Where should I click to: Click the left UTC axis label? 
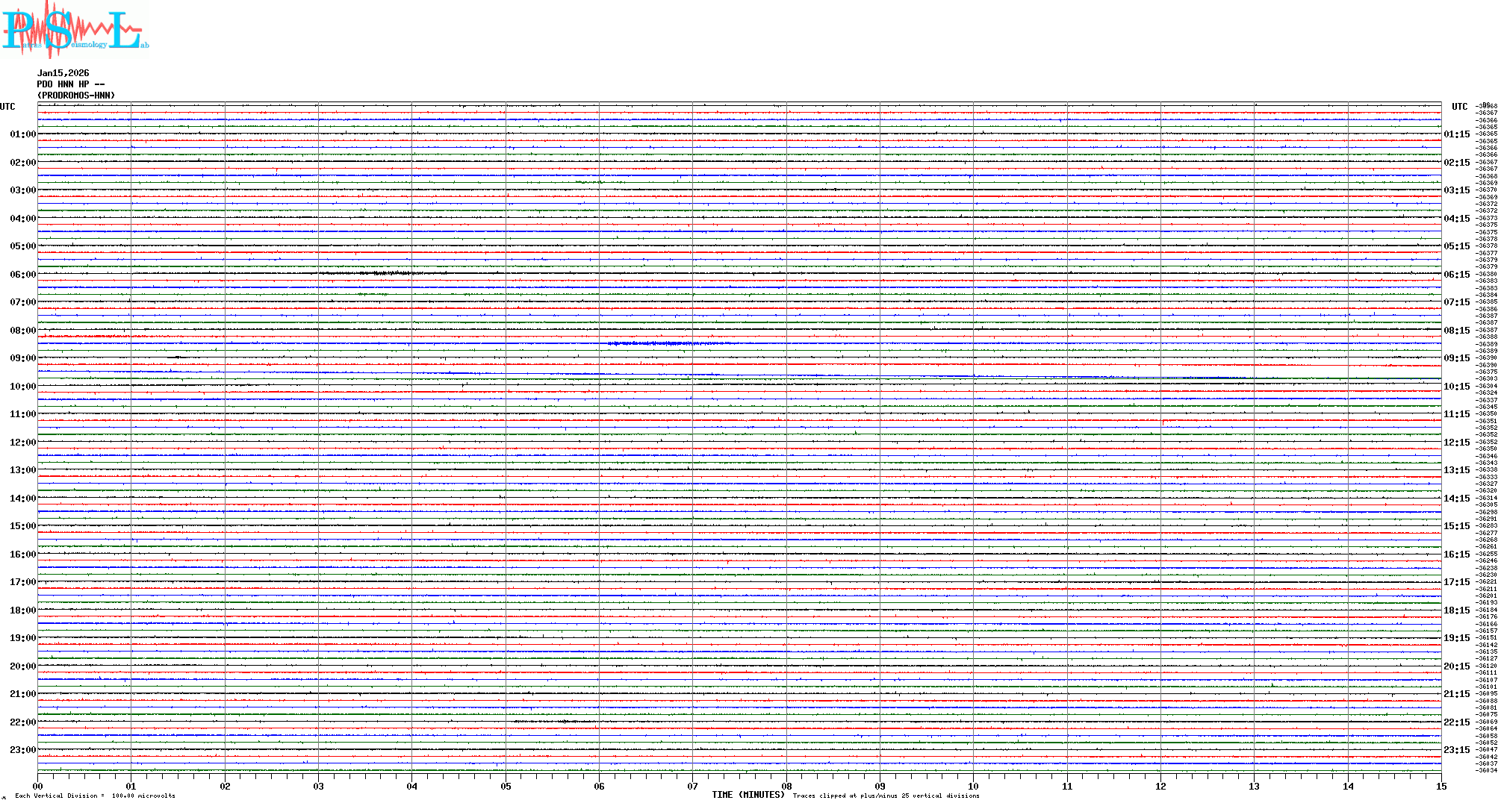pyautogui.click(x=7, y=107)
